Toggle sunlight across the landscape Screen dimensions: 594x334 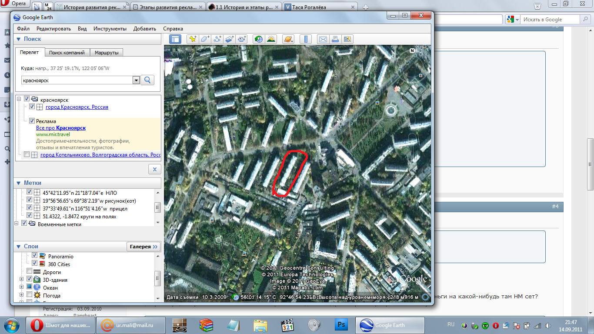pos(271,39)
